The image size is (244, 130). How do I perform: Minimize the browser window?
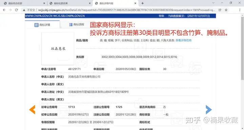(222, 3)
